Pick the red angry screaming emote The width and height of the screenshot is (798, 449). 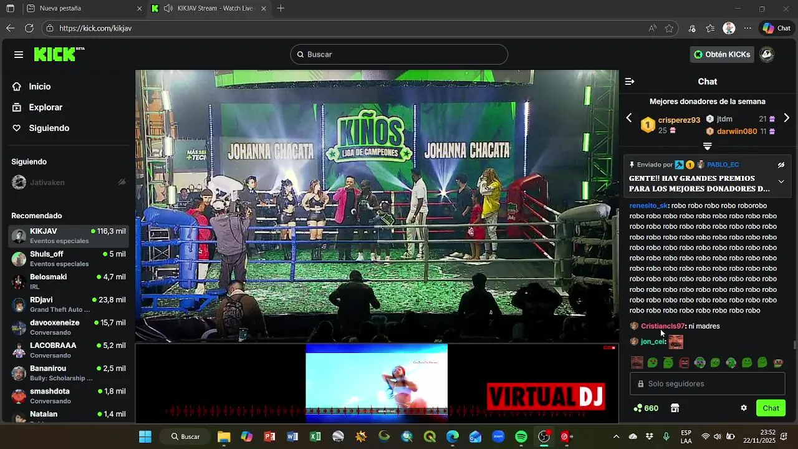684,363
